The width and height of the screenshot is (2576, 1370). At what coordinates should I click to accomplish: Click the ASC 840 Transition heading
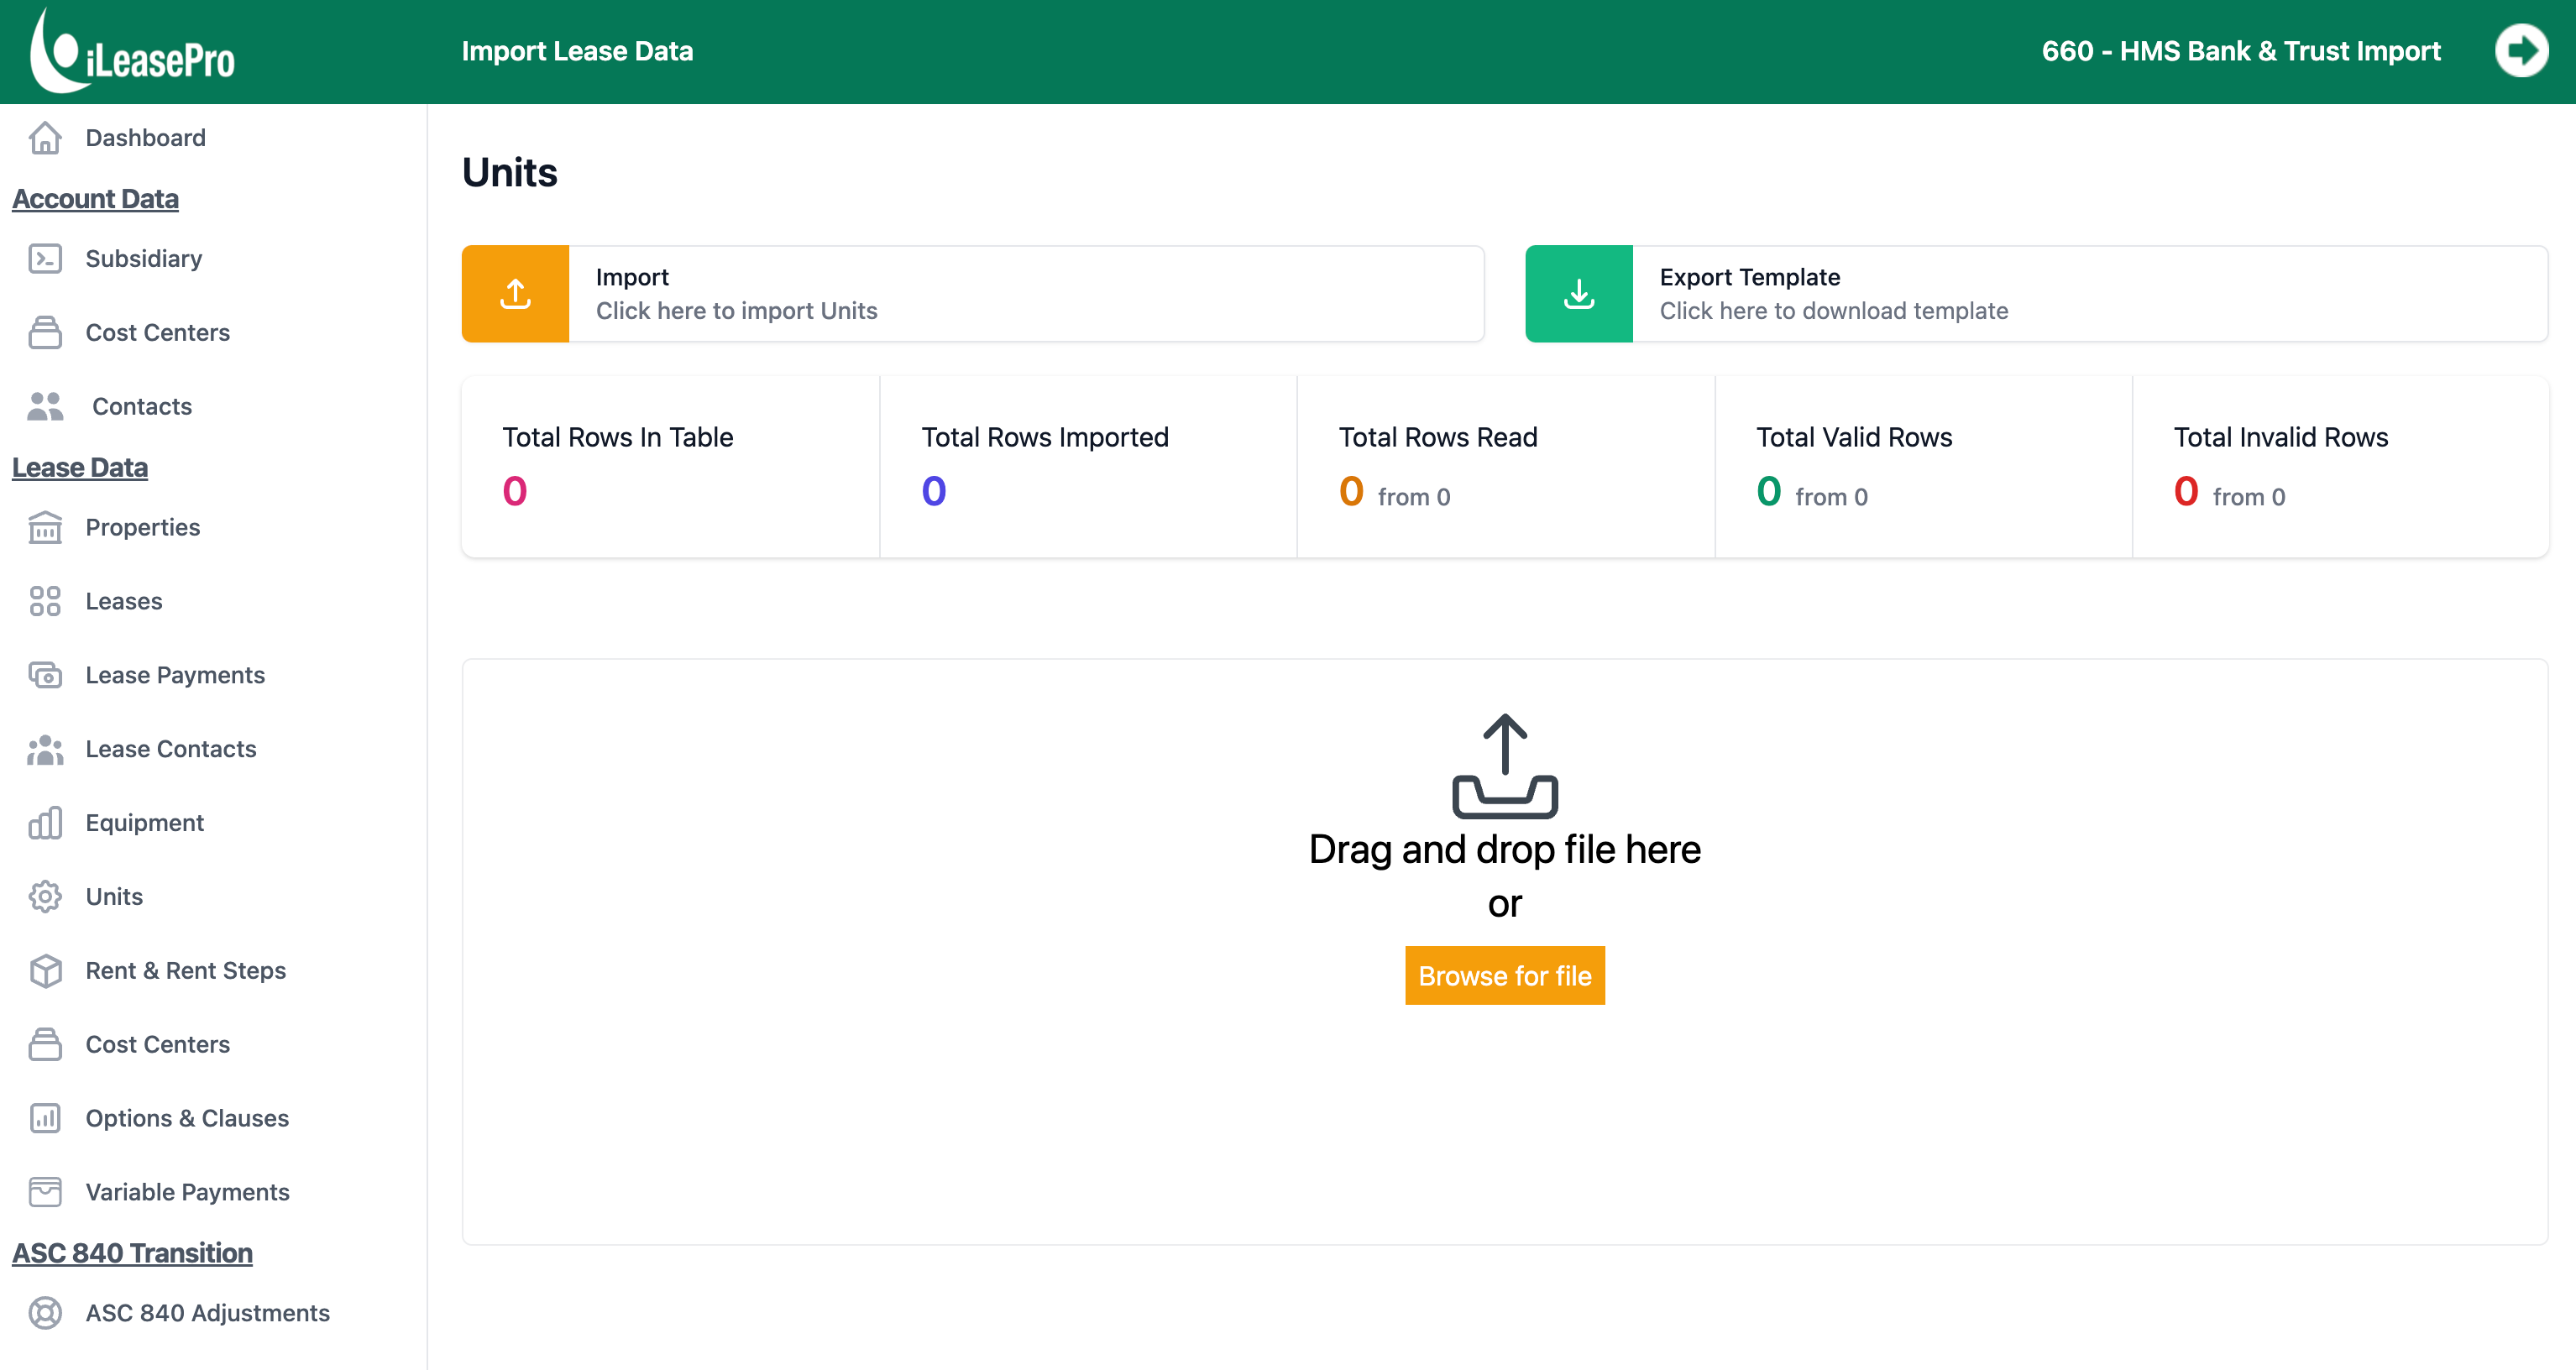(132, 1254)
